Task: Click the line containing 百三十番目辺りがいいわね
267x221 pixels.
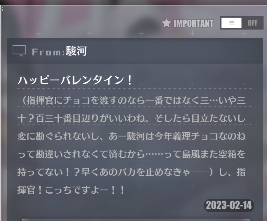Action: (131, 119)
